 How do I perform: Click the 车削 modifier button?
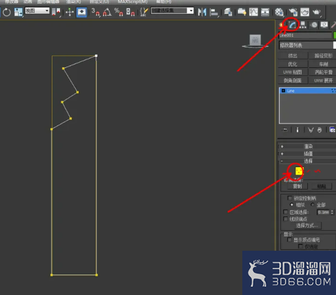323,64
